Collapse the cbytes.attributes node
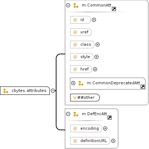Screen dimensions: 149x149 pyautogui.click(x=53, y=90)
